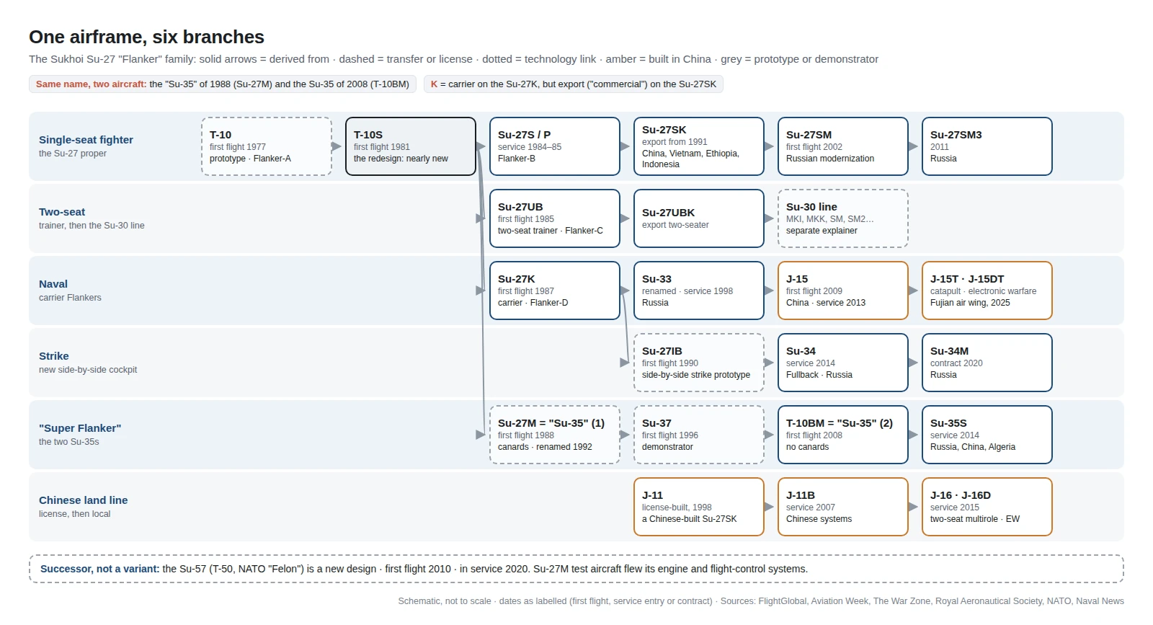Select the Su-27K carrier Flanker-D card
The image size is (1153, 625).
(x=555, y=291)
